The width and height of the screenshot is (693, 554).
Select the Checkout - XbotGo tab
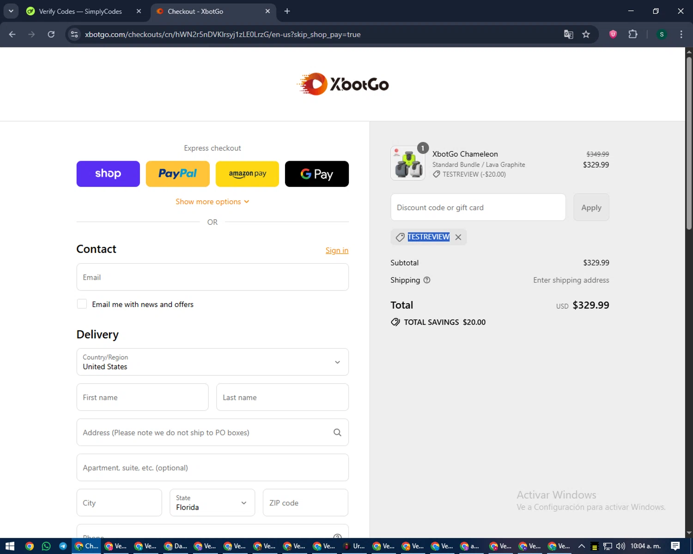click(x=213, y=11)
